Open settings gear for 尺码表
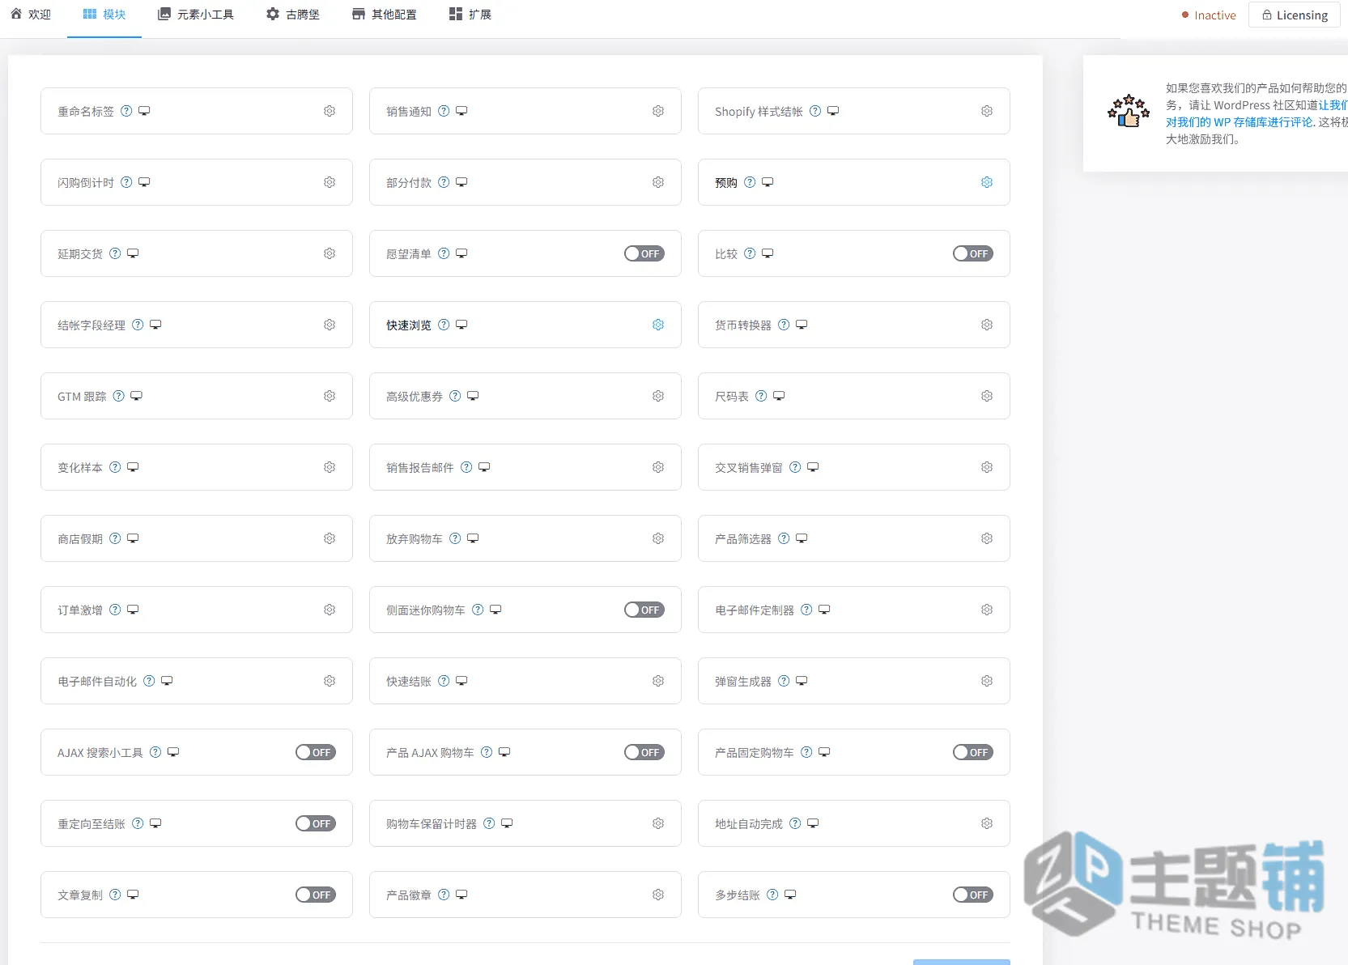The height and width of the screenshot is (965, 1348). pyautogui.click(x=987, y=396)
